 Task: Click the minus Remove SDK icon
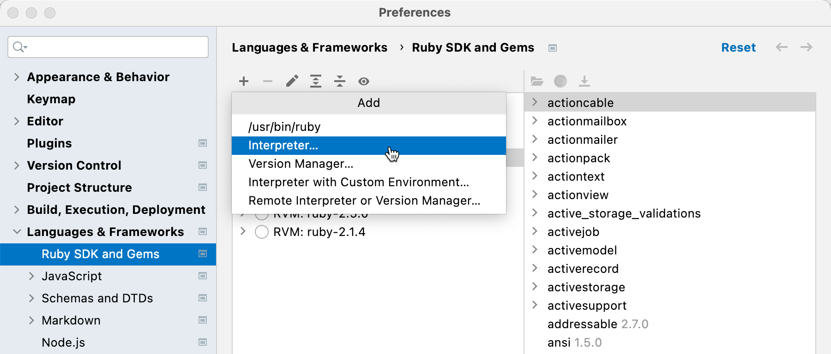click(268, 82)
